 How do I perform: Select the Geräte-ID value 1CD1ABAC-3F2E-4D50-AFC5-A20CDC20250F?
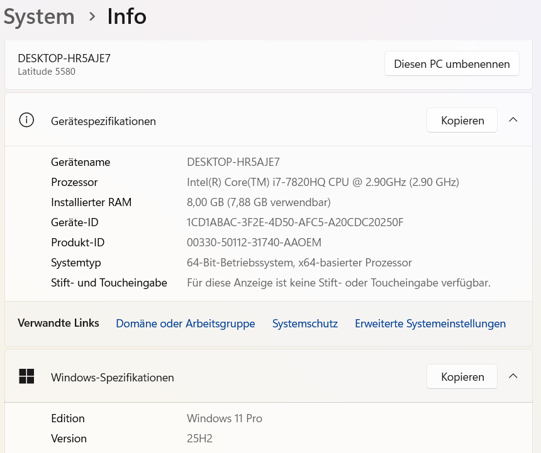coord(295,222)
